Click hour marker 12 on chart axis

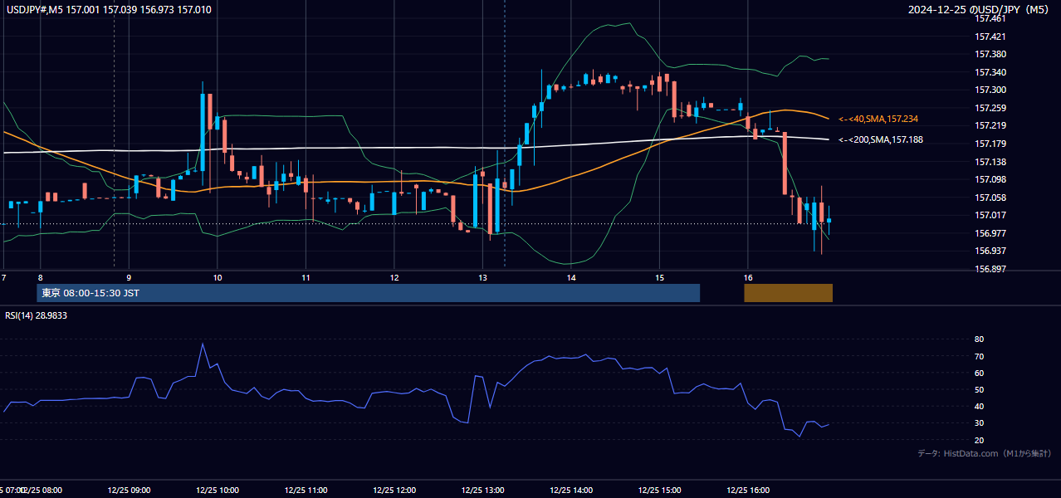[394, 278]
